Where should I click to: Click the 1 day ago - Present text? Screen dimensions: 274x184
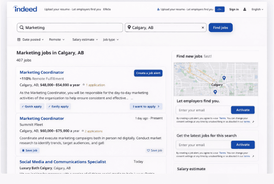(x=149, y=118)
